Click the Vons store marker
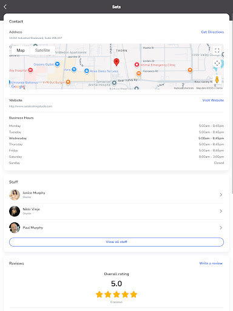 click(74, 69)
